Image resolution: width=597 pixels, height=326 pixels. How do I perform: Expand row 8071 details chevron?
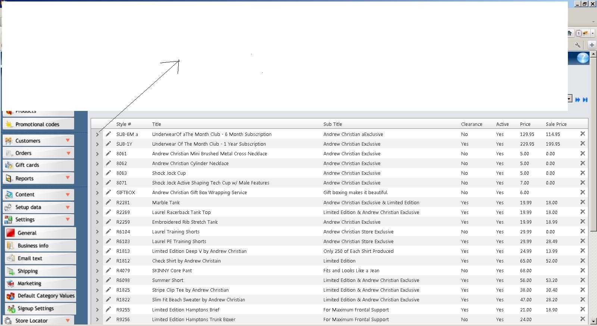tap(97, 183)
